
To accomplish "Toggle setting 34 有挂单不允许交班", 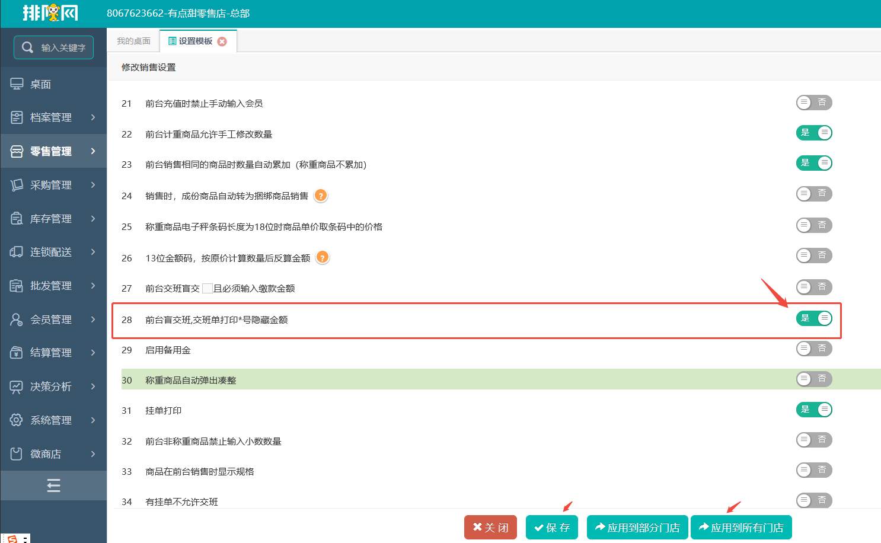I will pos(814,500).
